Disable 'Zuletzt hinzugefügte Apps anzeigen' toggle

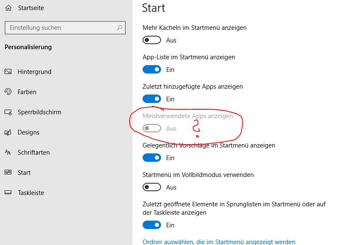point(152,99)
